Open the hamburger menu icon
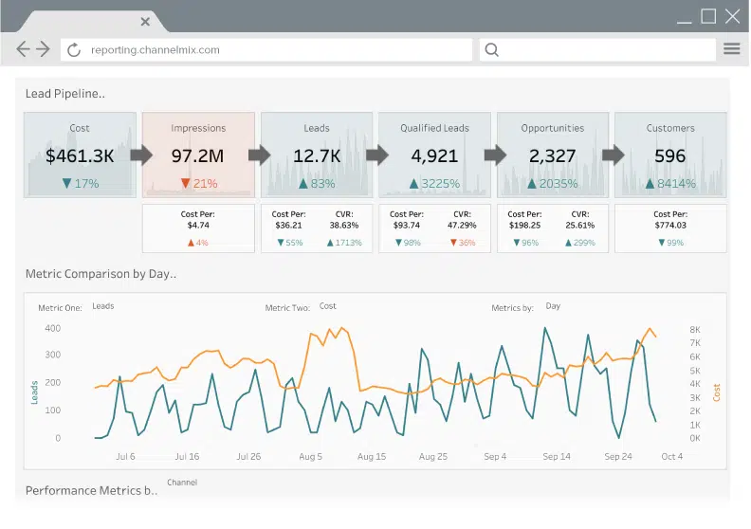 [x=732, y=49]
